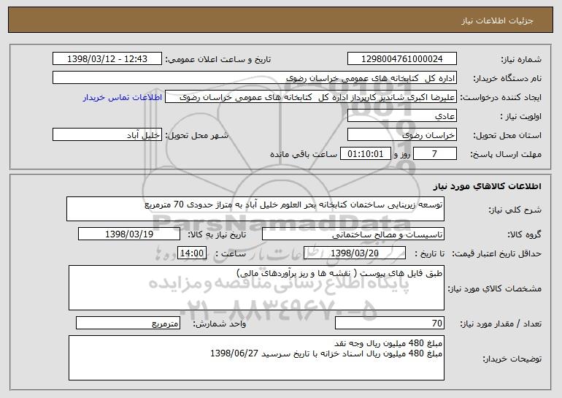The image size is (562, 398).
Task: Click the buyer notes text area
Action: 255,359
